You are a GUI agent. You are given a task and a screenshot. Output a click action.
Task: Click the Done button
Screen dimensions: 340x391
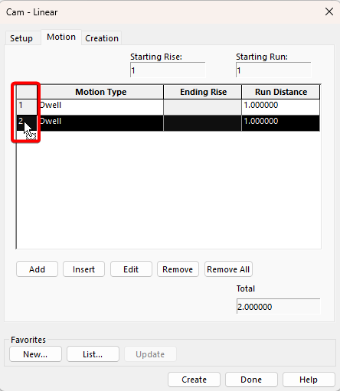[251, 380]
